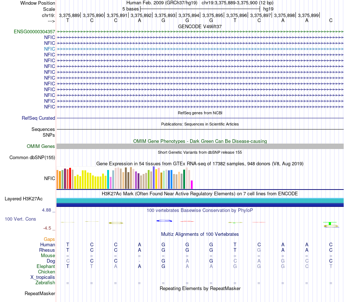Click the RepeatMasker track label
344x302 pixels.
40,293
